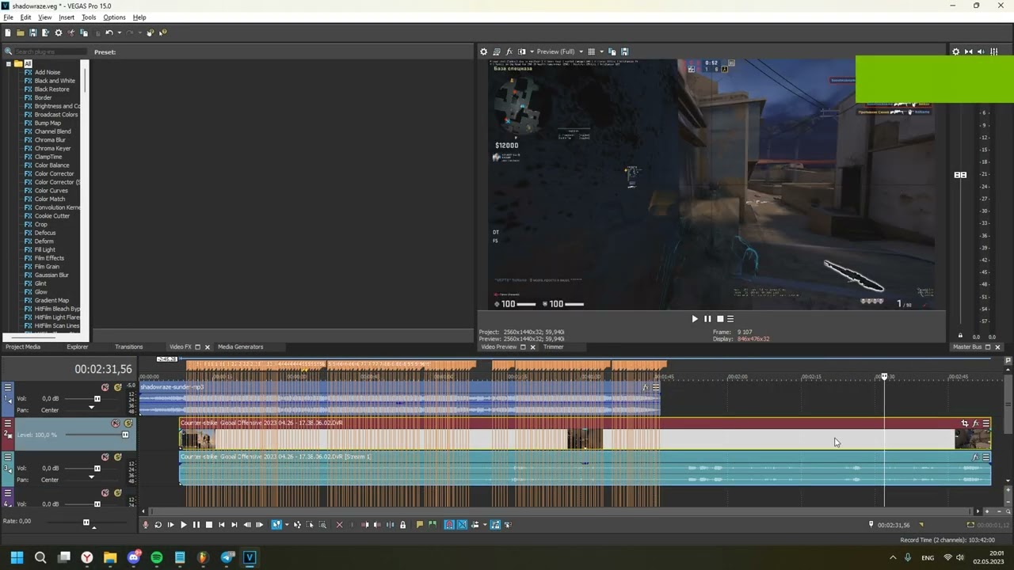The height and width of the screenshot is (570, 1014).
Task: Pause the video preview playback
Action: coord(707,319)
